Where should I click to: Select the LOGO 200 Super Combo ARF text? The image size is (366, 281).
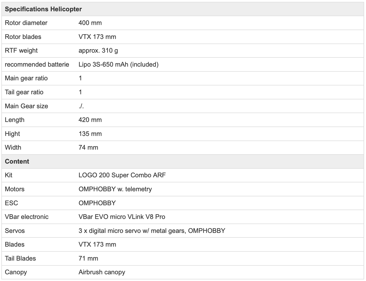coord(122,175)
